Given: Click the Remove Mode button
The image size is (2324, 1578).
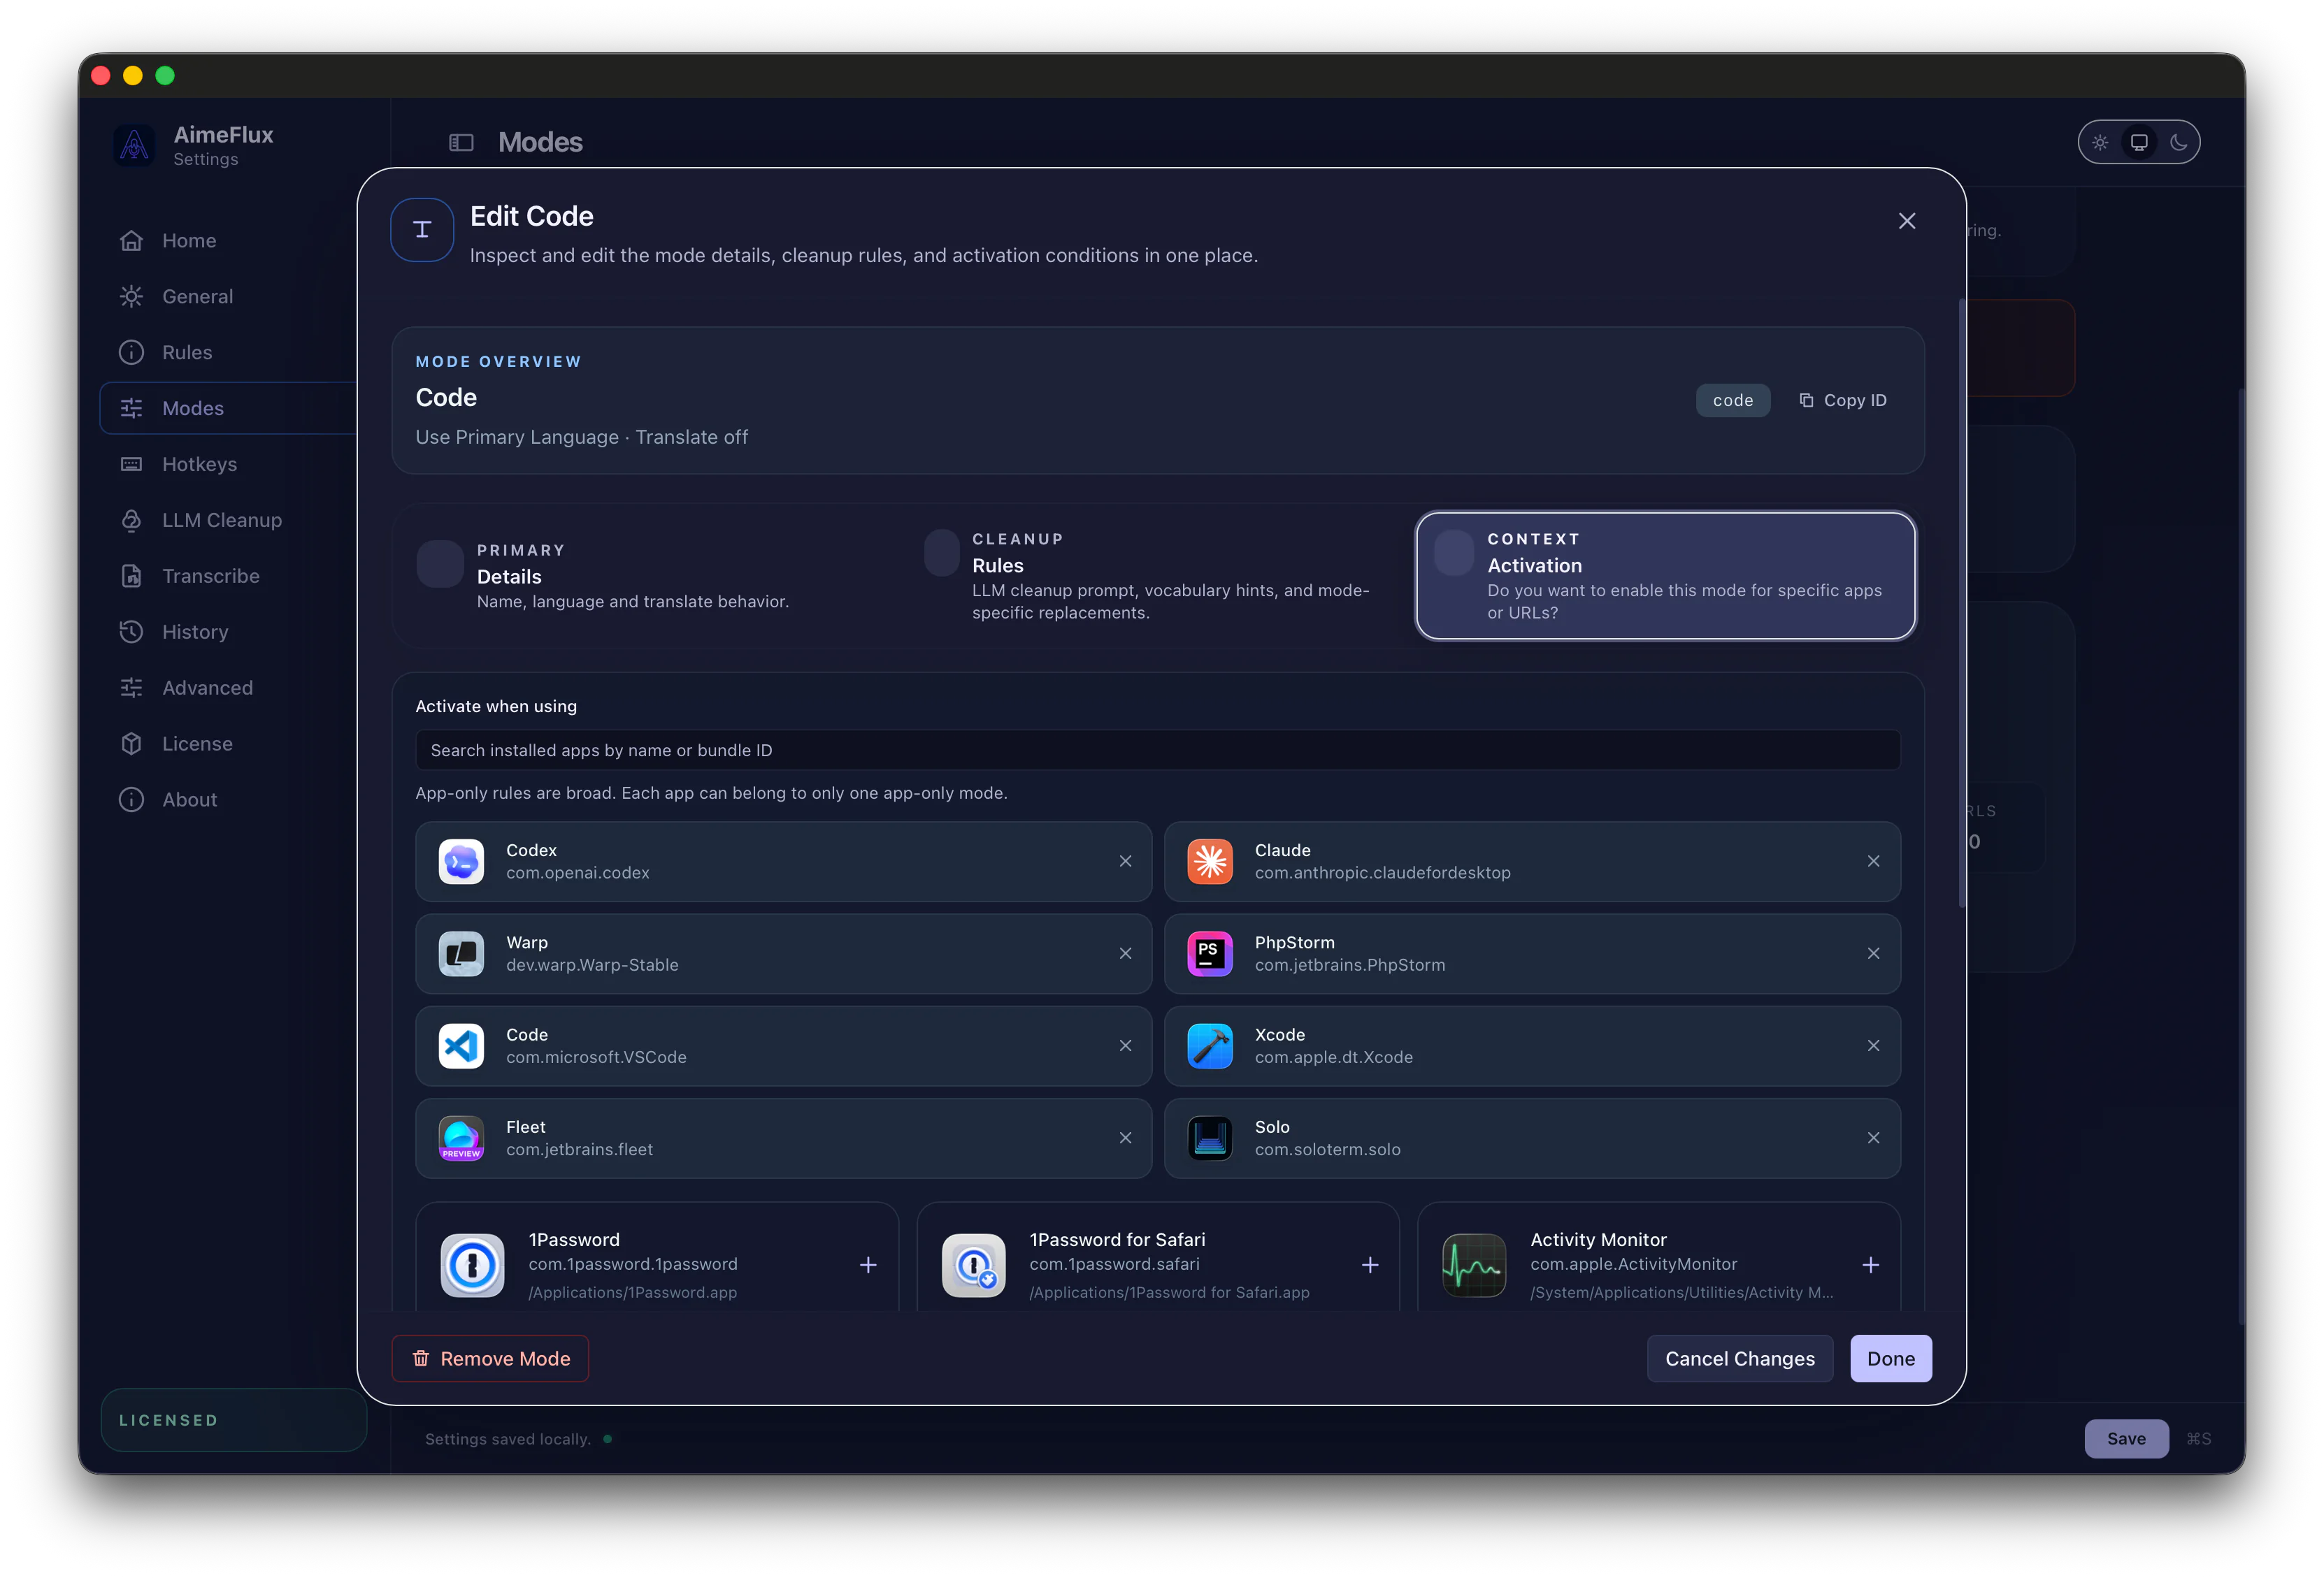Looking at the screenshot, I should [x=490, y=1359].
